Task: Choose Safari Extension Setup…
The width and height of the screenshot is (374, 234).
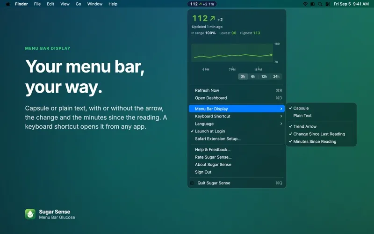Action: pyautogui.click(x=237, y=139)
